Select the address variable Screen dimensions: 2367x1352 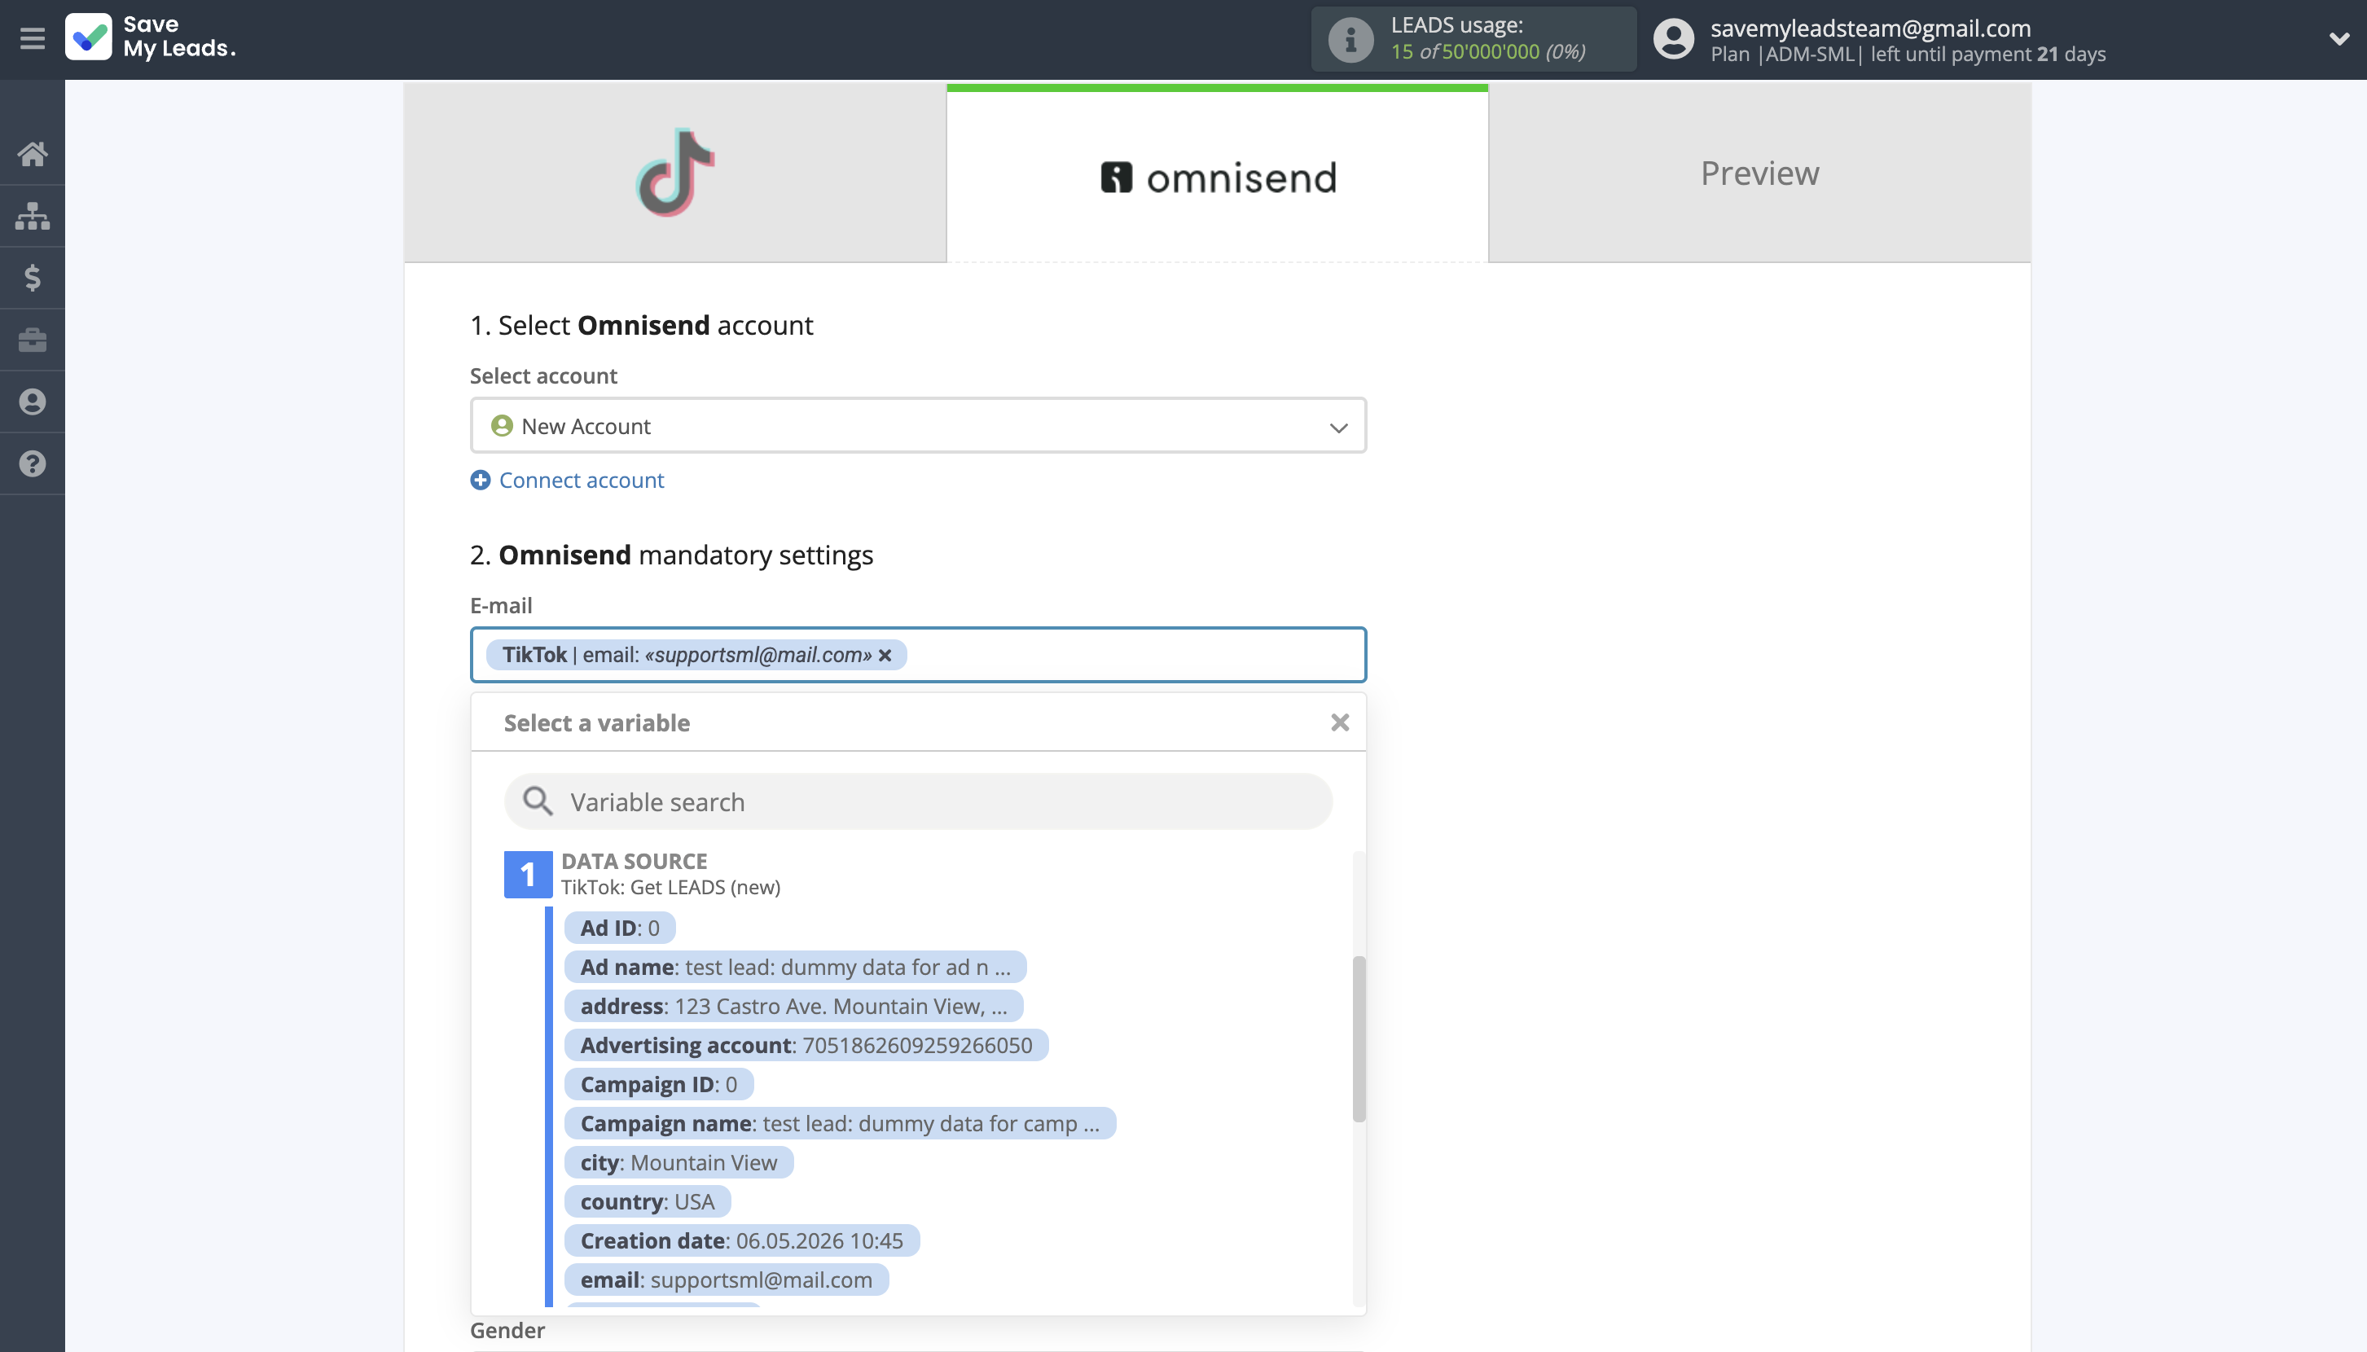coord(793,1006)
